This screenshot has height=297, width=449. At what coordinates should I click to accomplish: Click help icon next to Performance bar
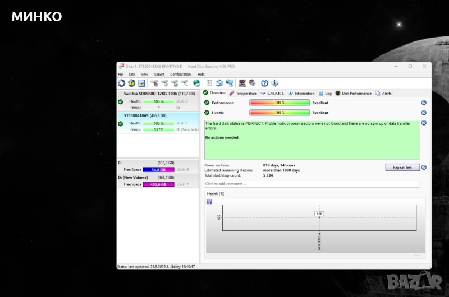[423, 103]
